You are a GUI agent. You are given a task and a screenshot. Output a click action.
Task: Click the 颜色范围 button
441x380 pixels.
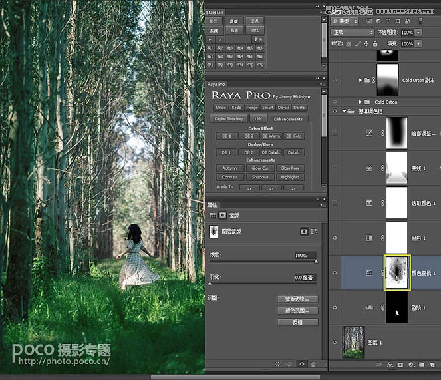[297, 311]
